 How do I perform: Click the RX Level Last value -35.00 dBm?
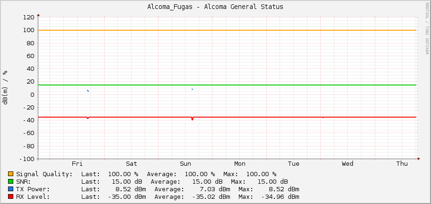(127, 196)
